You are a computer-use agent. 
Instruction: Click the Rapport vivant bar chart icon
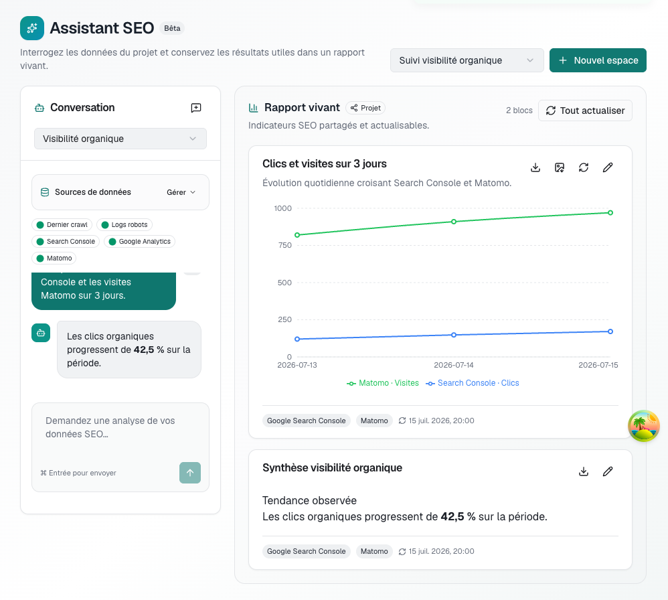[x=254, y=108]
